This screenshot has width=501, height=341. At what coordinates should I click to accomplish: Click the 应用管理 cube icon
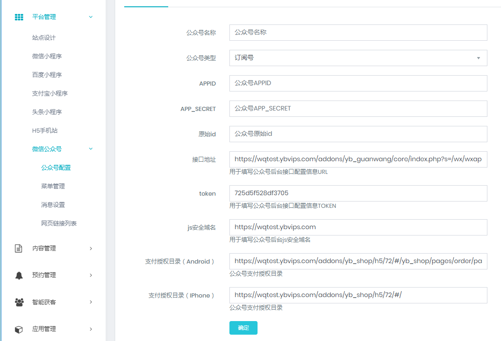pyautogui.click(x=19, y=329)
